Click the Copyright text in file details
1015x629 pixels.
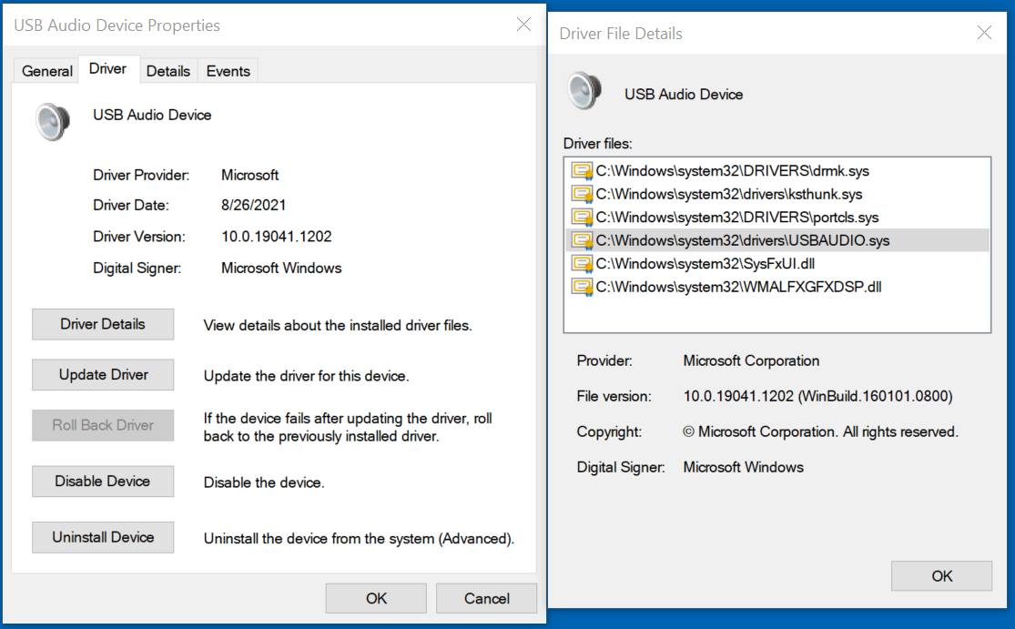pyautogui.click(x=820, y=431)
